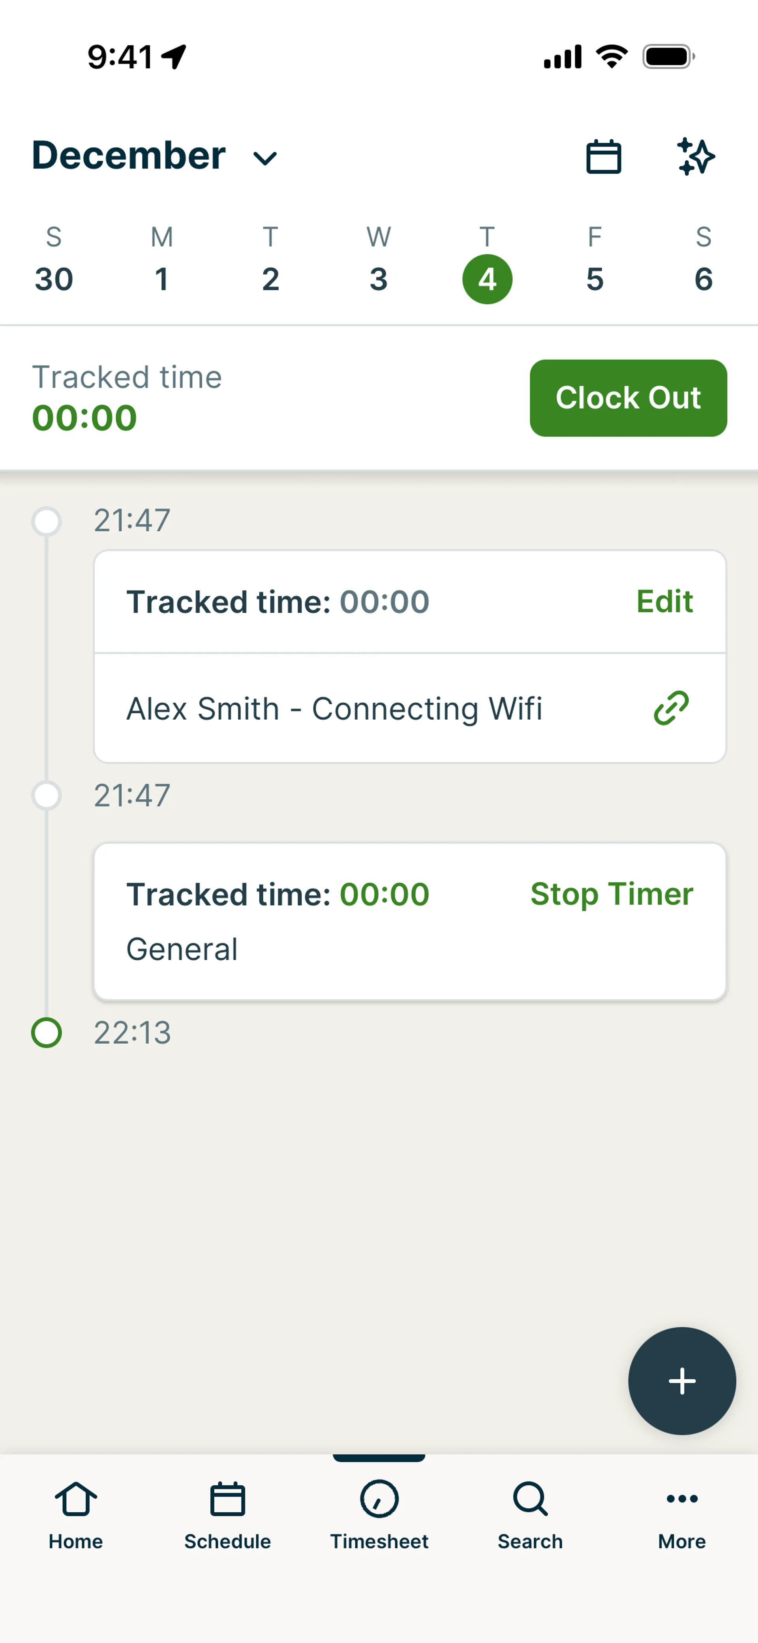Select Monday the 1st
This screenshot has width=758, height=1643.
click(x=162, y=279)
